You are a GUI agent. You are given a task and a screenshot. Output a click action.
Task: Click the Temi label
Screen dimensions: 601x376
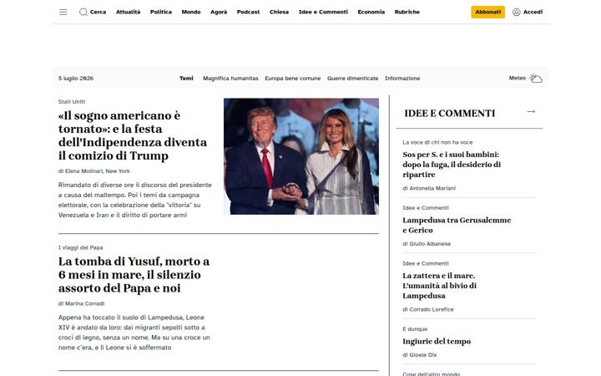tap(186, 79)
